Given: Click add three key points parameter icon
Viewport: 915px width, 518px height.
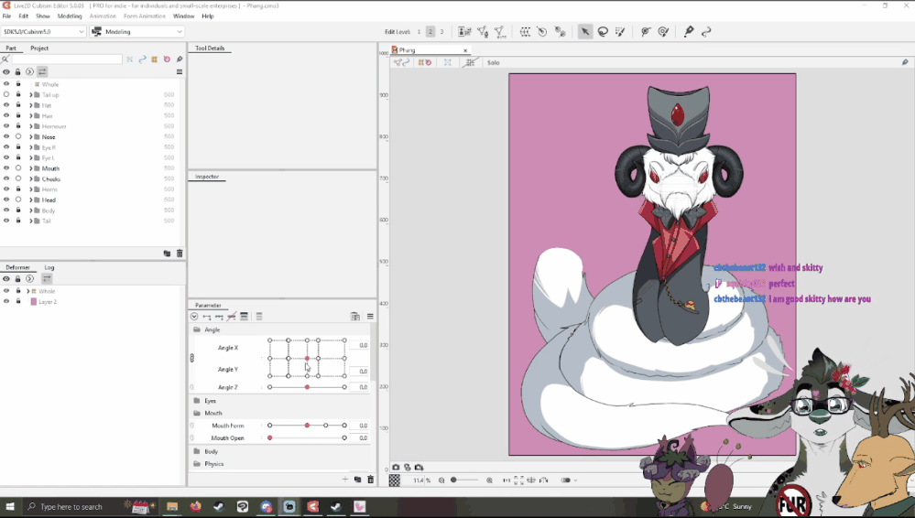Looking at the screenshot, I should click(x=219, y=316).
